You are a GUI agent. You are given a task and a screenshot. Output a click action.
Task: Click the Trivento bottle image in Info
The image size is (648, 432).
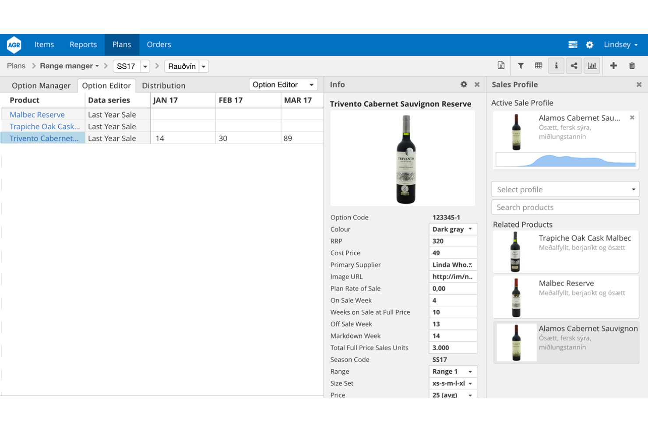point(405,159)
